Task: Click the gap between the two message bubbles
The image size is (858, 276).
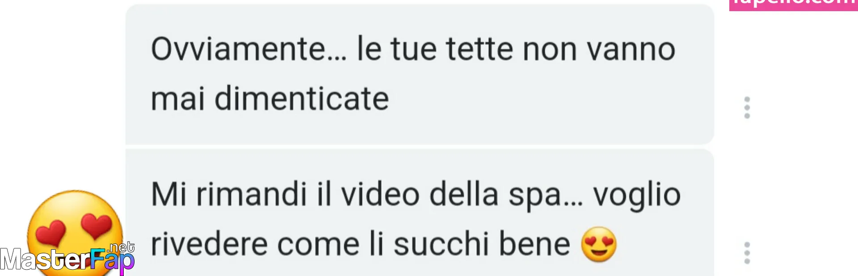Action: [420, 147]
